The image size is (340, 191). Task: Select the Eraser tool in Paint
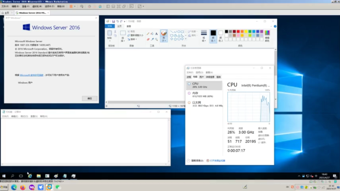(148, 39)
